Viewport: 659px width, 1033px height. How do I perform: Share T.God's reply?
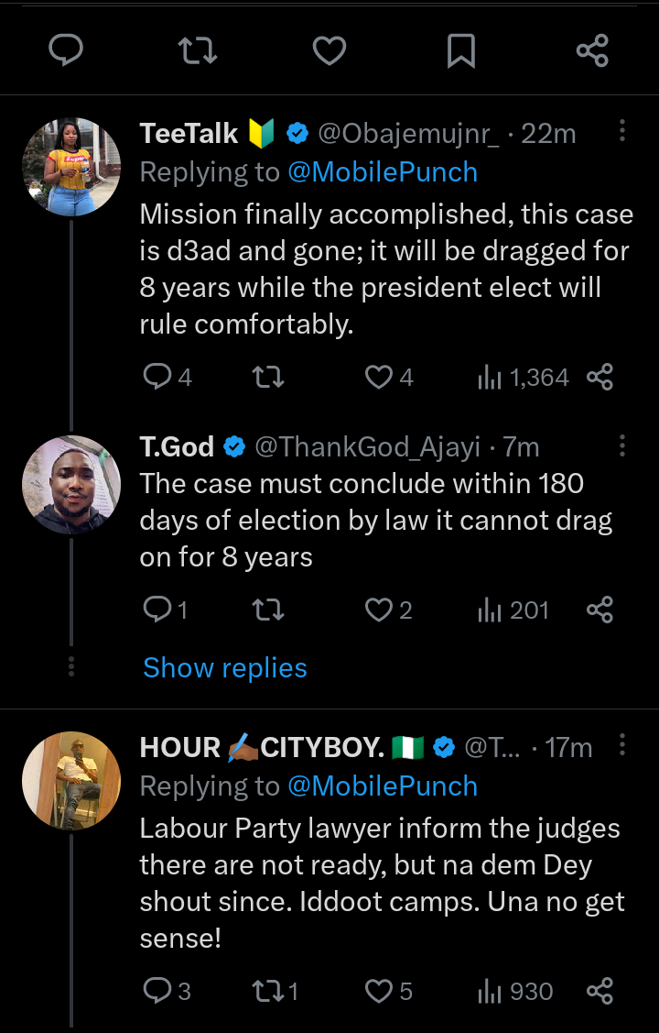point(600,610)
